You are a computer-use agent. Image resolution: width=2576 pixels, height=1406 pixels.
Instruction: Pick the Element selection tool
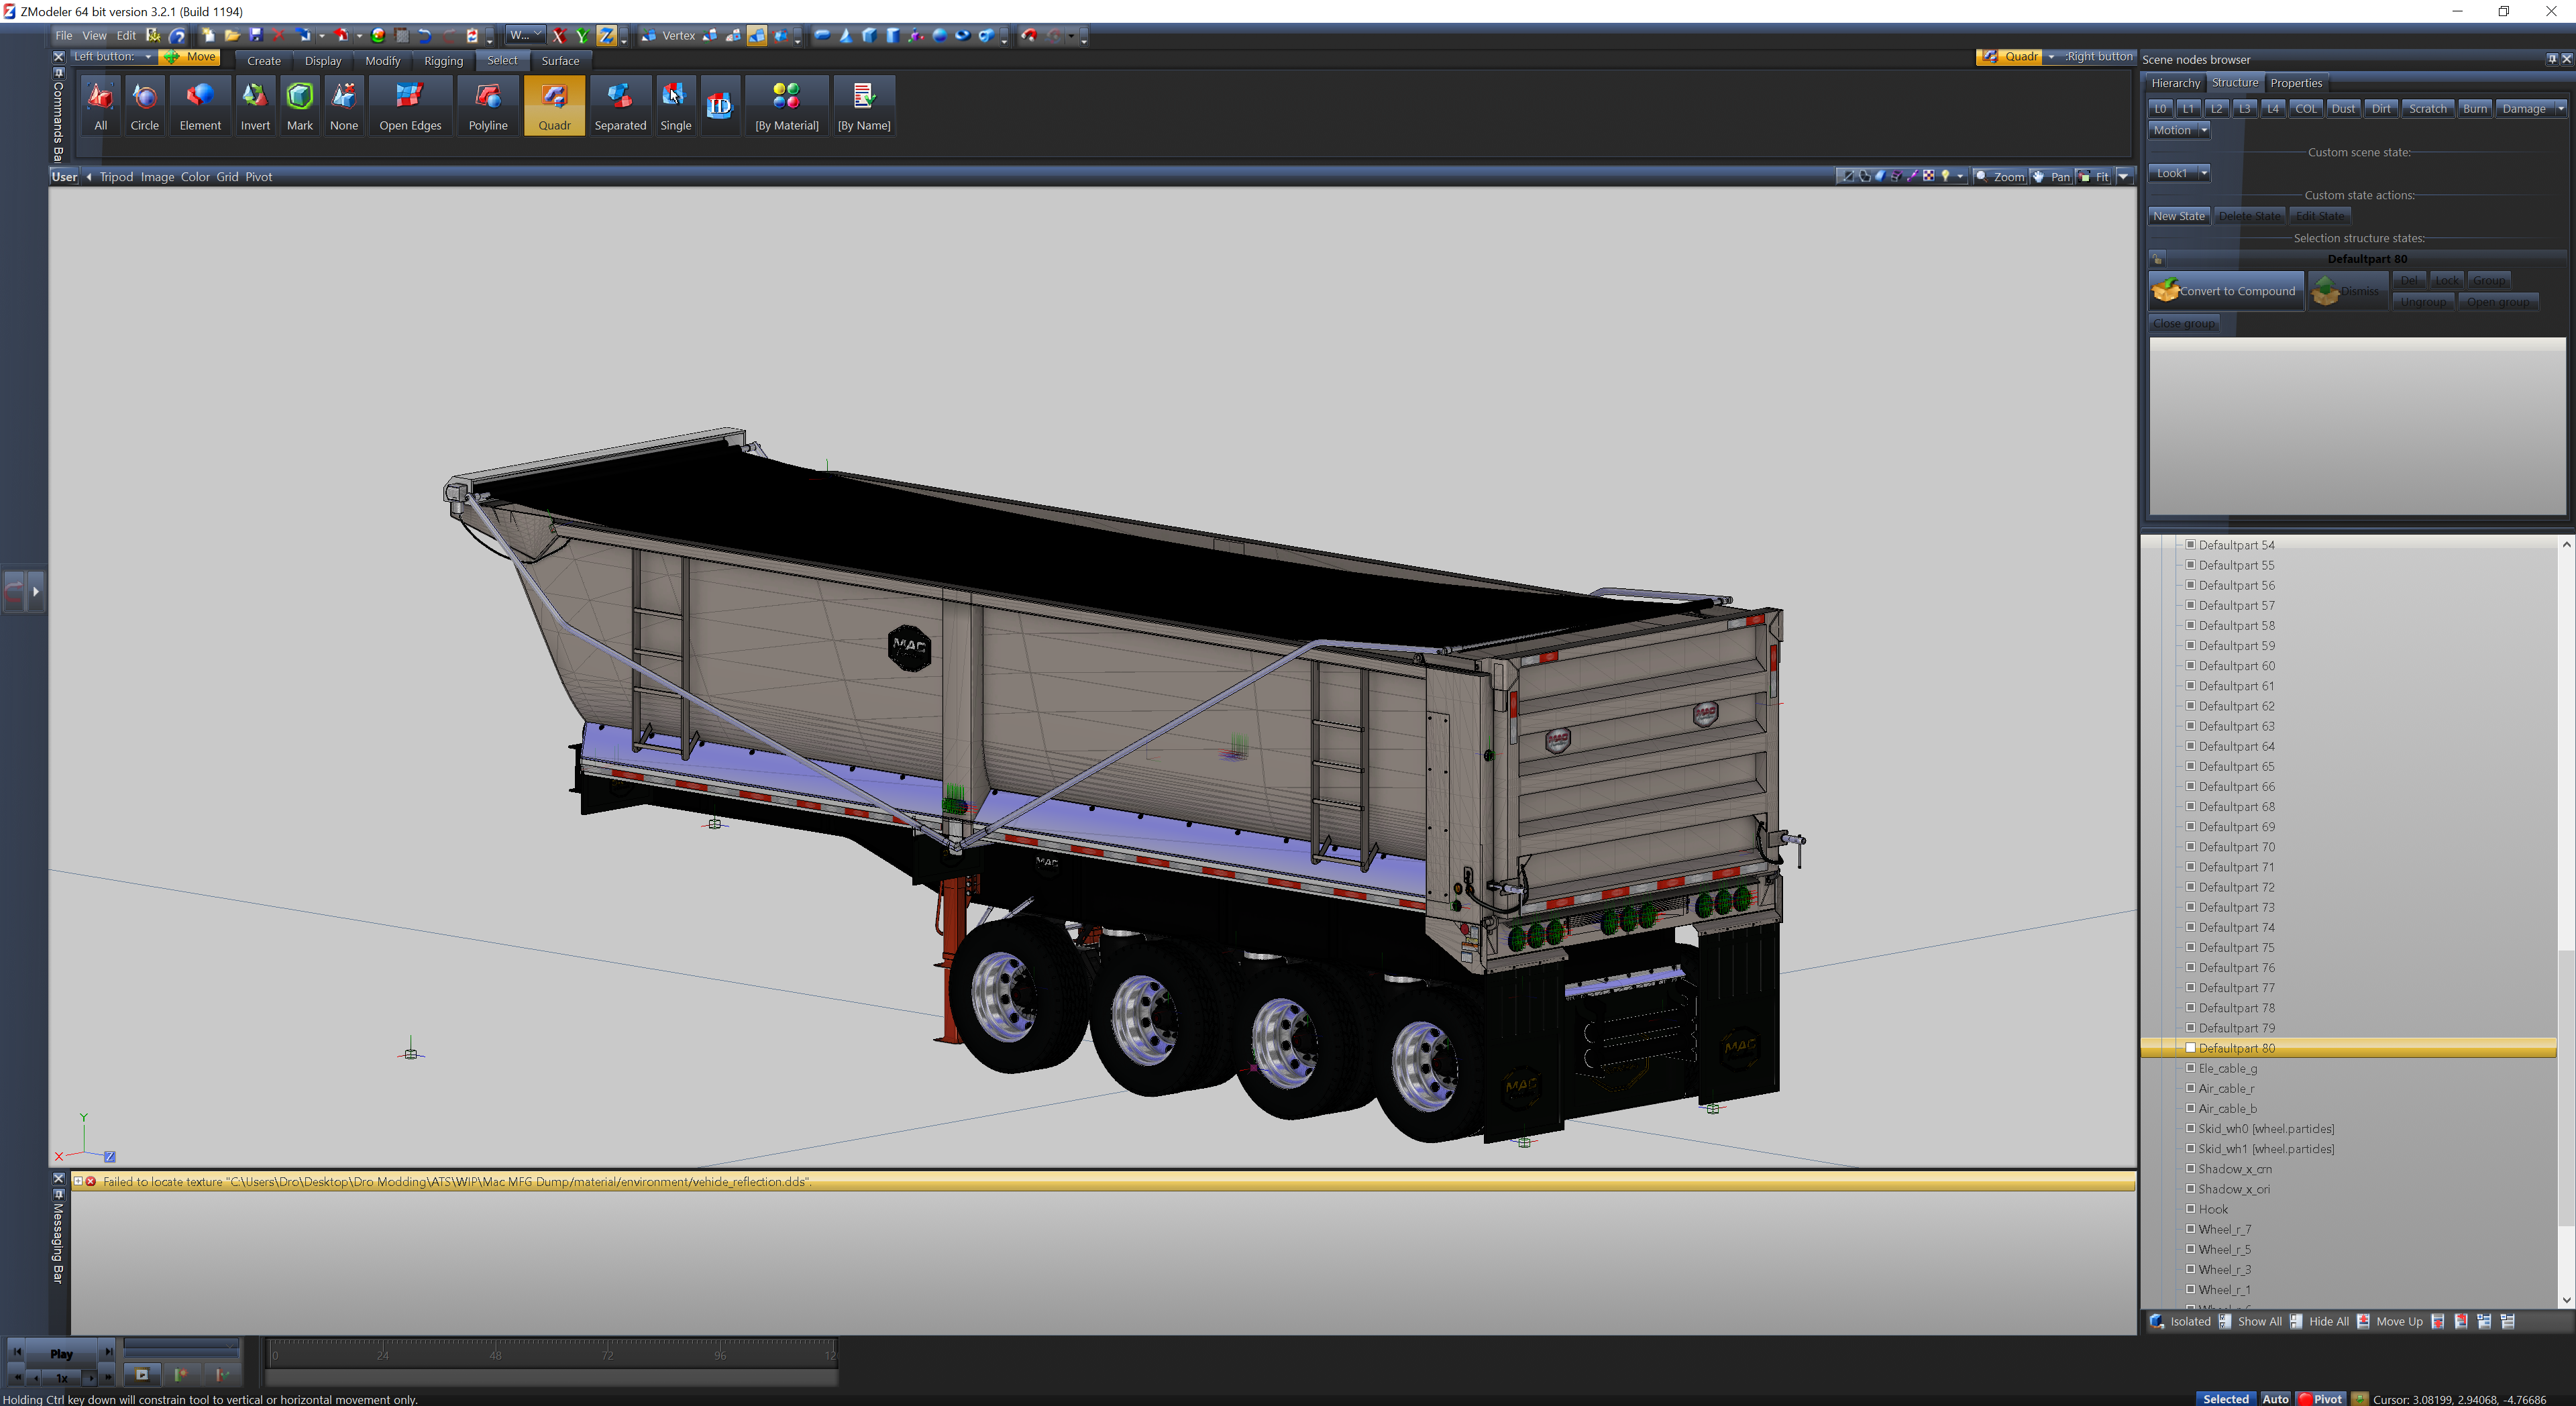click(x=200, y=105)
